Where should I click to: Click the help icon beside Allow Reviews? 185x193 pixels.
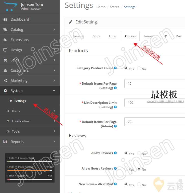(x=115, y=153)
